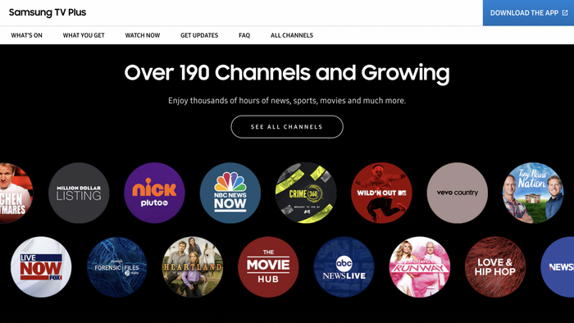Open the Get Updates section
This screenshot has height=323, width=574.
[199, 35]
